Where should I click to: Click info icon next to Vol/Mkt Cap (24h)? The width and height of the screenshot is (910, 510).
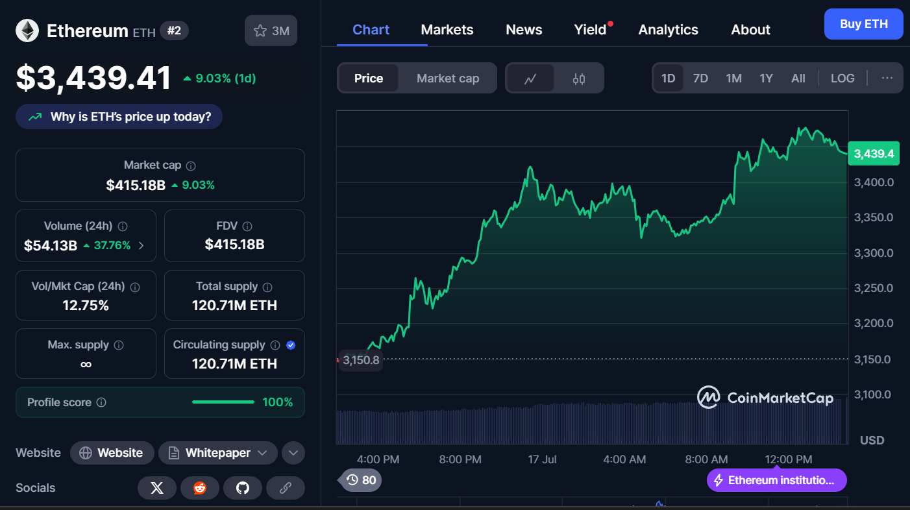point(136,287)
